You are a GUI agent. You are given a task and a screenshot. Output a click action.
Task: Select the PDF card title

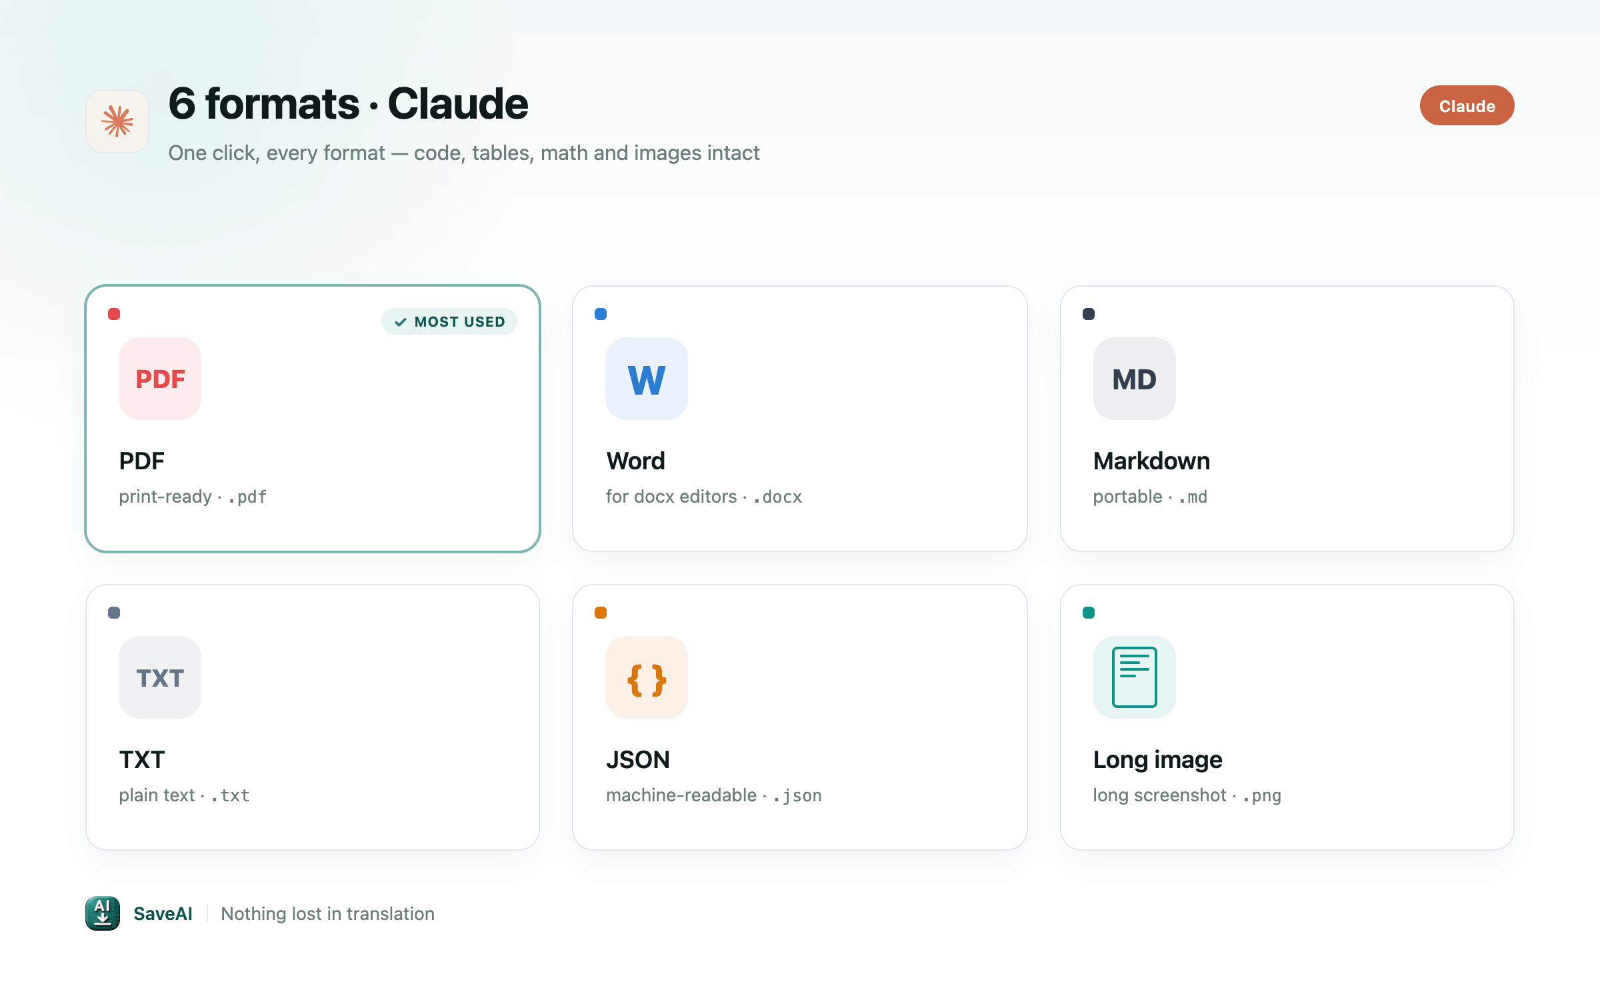pyautogui.click(x=141, y=461)
